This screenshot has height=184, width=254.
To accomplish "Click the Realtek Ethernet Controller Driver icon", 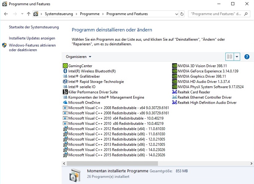I will (175, 97).
